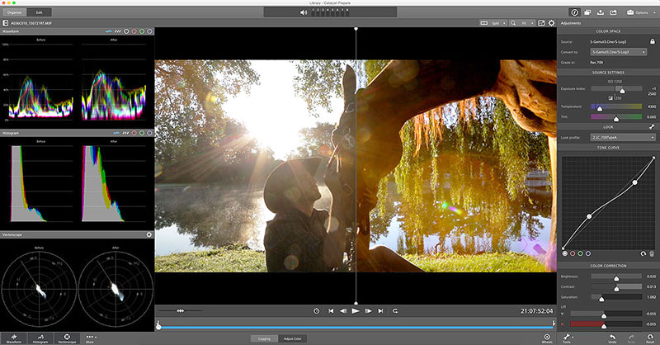Expand the Look profile dropdown
660x345 pixels.
[x=617, y=137]
